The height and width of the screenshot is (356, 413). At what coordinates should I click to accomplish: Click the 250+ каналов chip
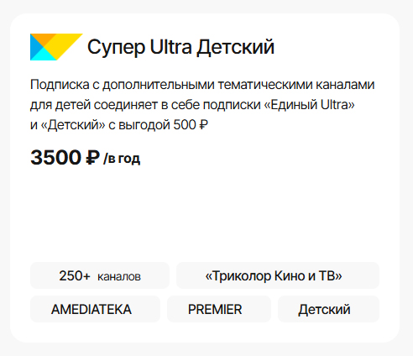[x=100, y=275]
